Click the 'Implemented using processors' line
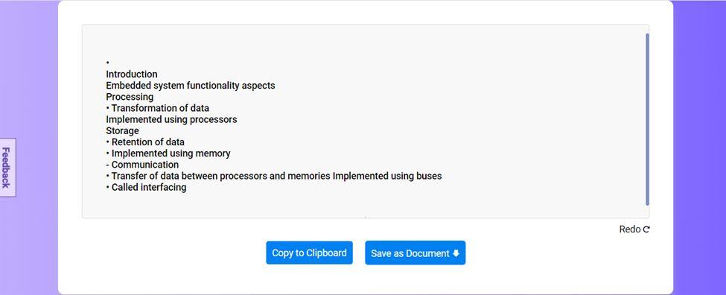The image size is (726, 295). [x=171, y=119]
